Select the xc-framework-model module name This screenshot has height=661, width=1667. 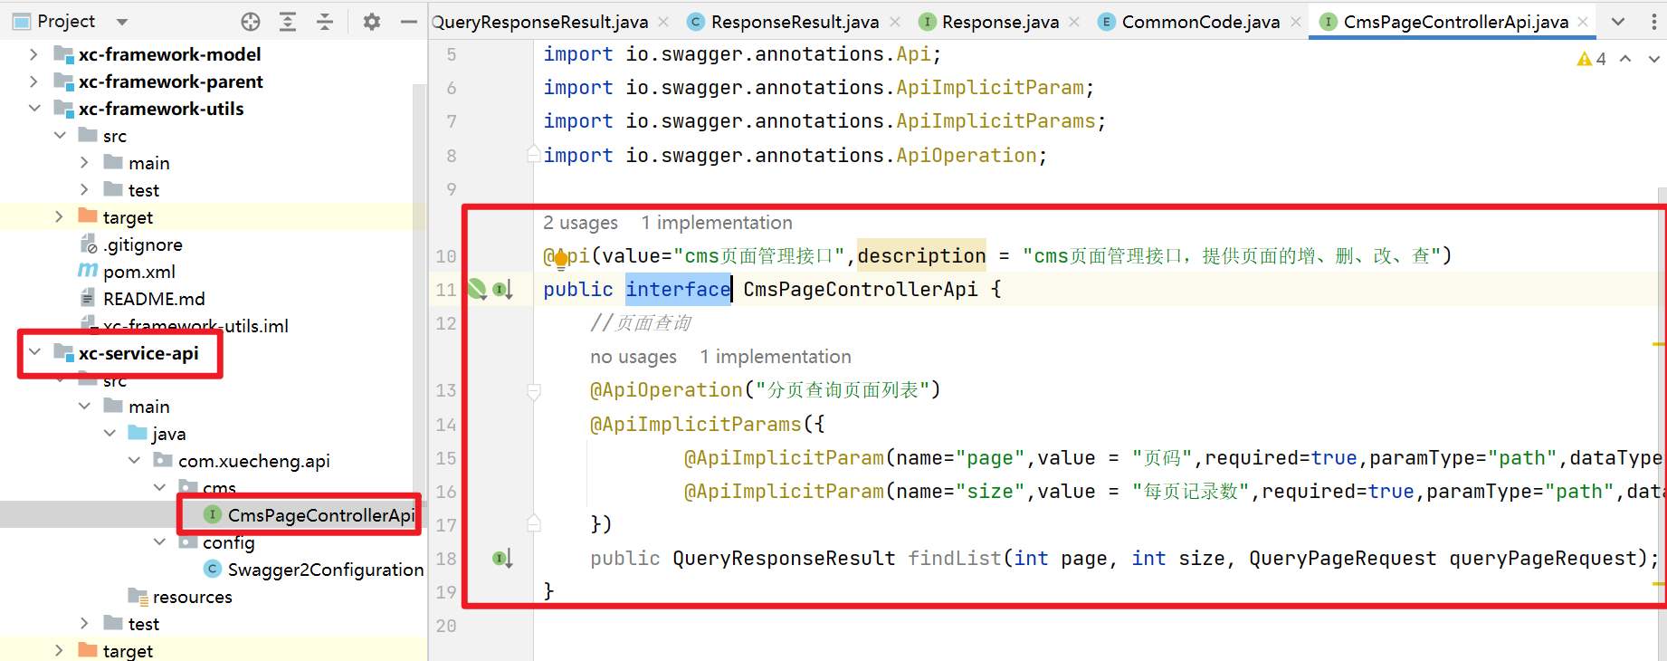click(x=169, y=54)
